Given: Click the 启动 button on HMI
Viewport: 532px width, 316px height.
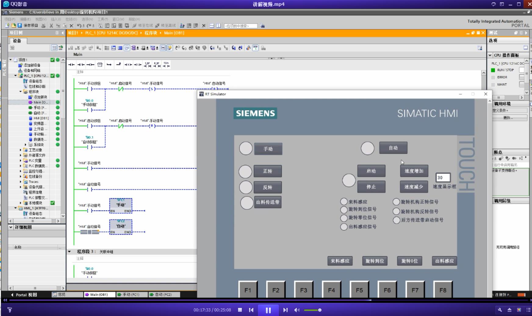Looking at the screenshot, I should coord(371,171).
